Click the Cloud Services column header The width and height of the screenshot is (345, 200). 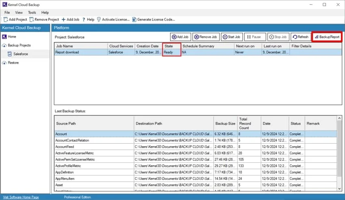(x=121, y=46)
